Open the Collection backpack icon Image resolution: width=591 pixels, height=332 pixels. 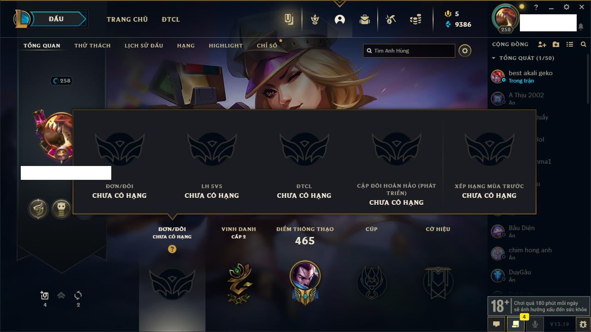[365, 19]
